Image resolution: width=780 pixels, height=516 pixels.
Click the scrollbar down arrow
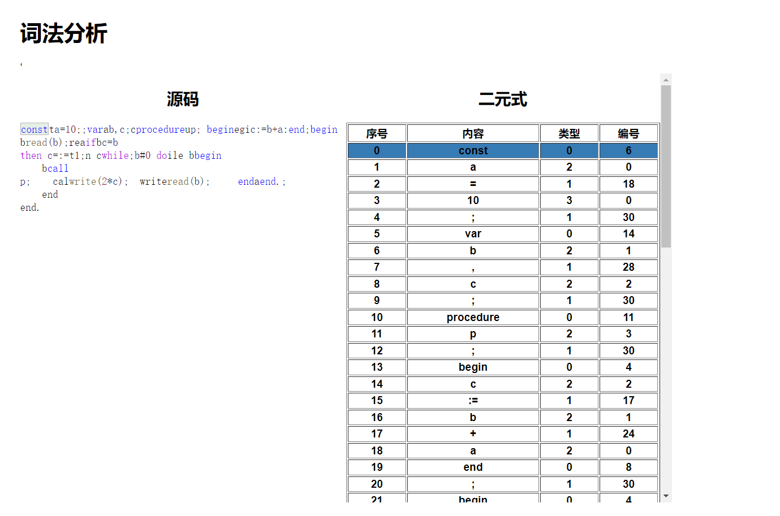tap(666, 496)
